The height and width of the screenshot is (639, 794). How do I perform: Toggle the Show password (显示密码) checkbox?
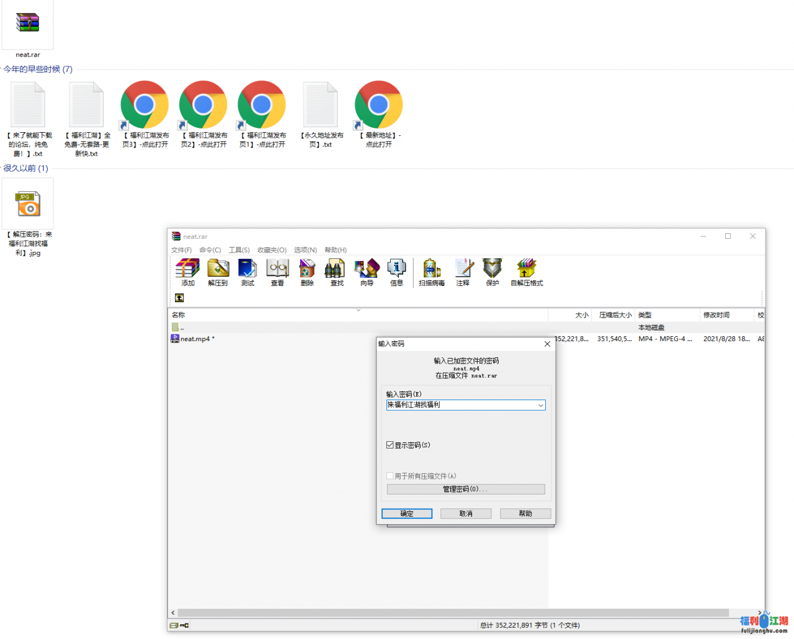tap(390, 445)
